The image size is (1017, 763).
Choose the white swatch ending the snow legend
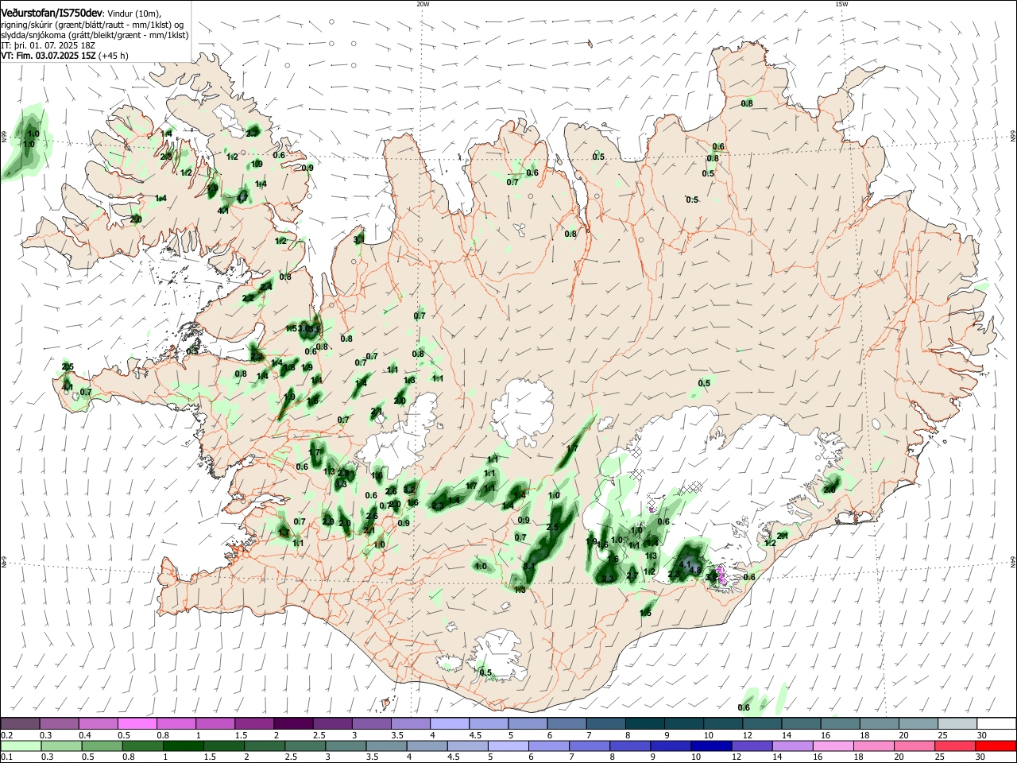click(x=995, y=723)
